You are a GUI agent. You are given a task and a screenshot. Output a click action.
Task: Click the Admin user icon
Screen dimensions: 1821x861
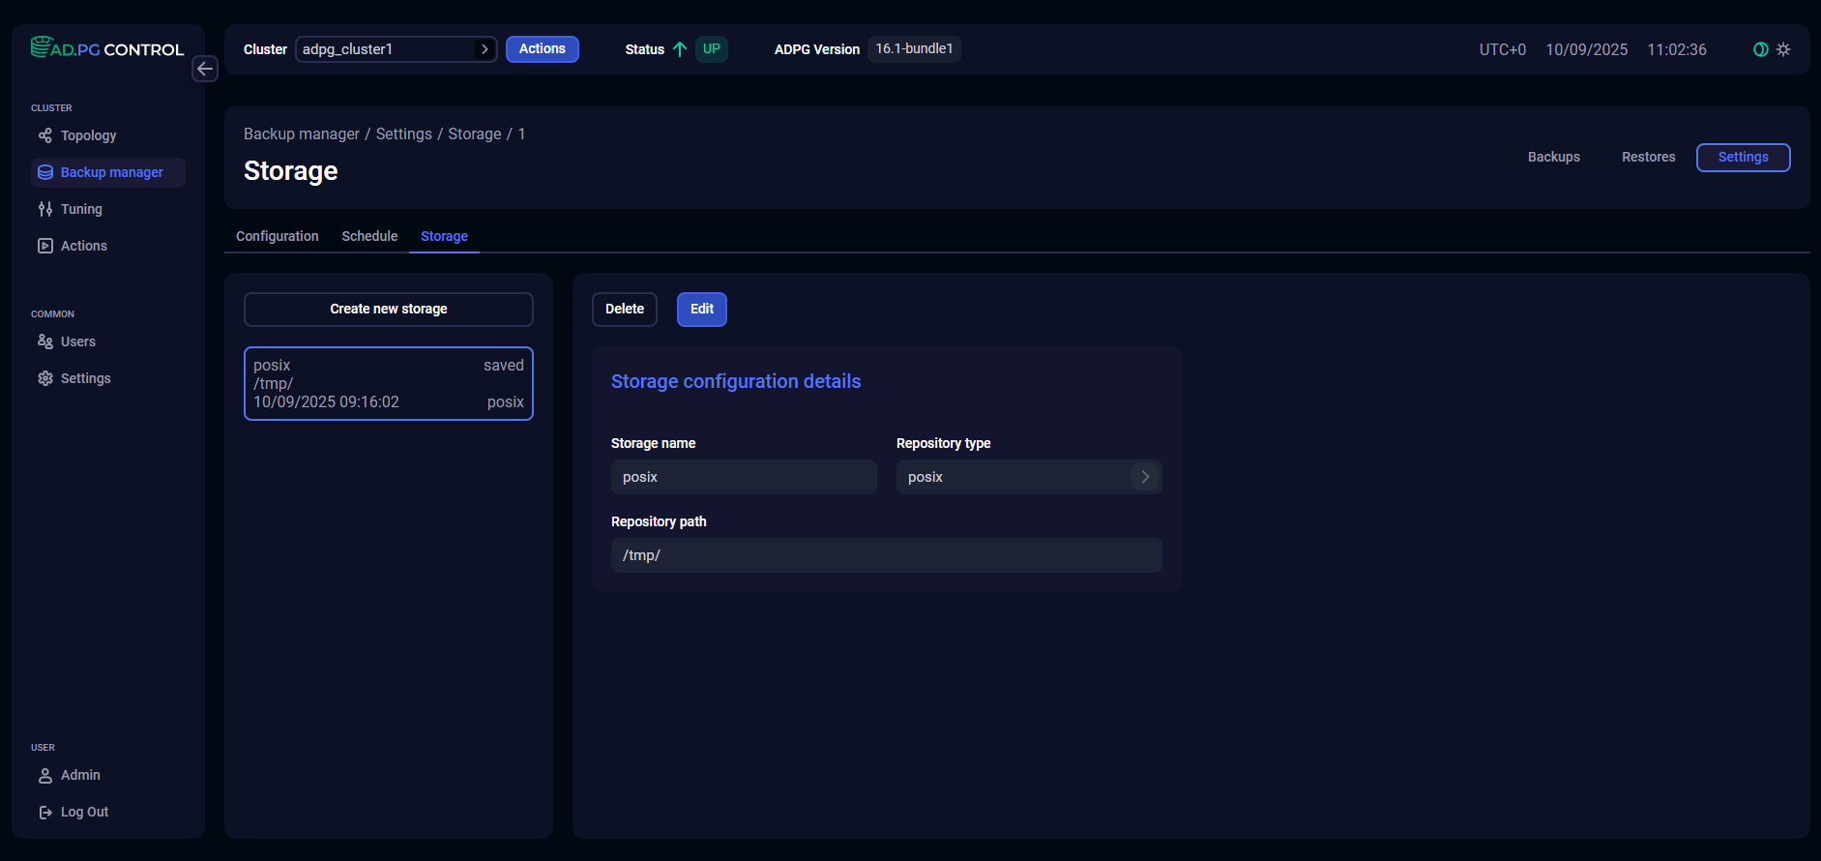click(45, 775)
